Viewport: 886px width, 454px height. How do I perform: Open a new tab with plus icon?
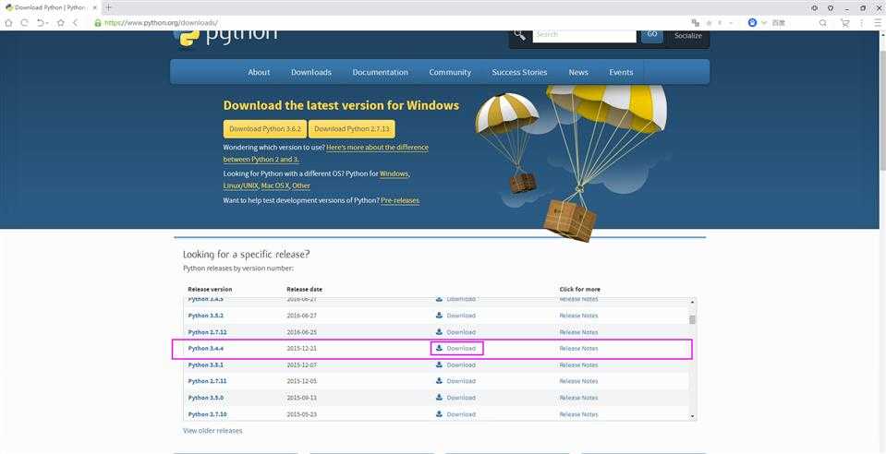point(108,7)
